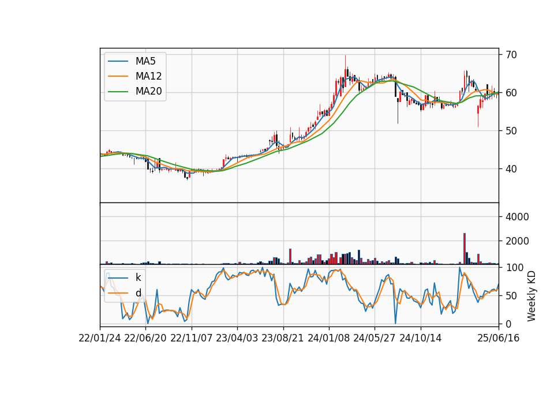
Task: Click the 24/10/14 date label
Action: (421, 338)
